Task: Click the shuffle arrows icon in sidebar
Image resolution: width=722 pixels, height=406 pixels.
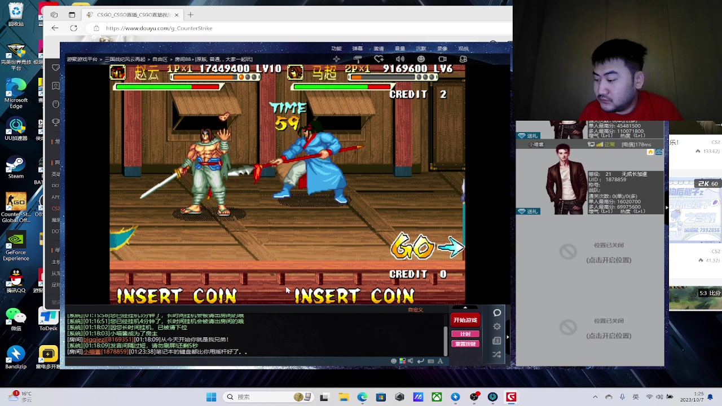Action: 497,355
